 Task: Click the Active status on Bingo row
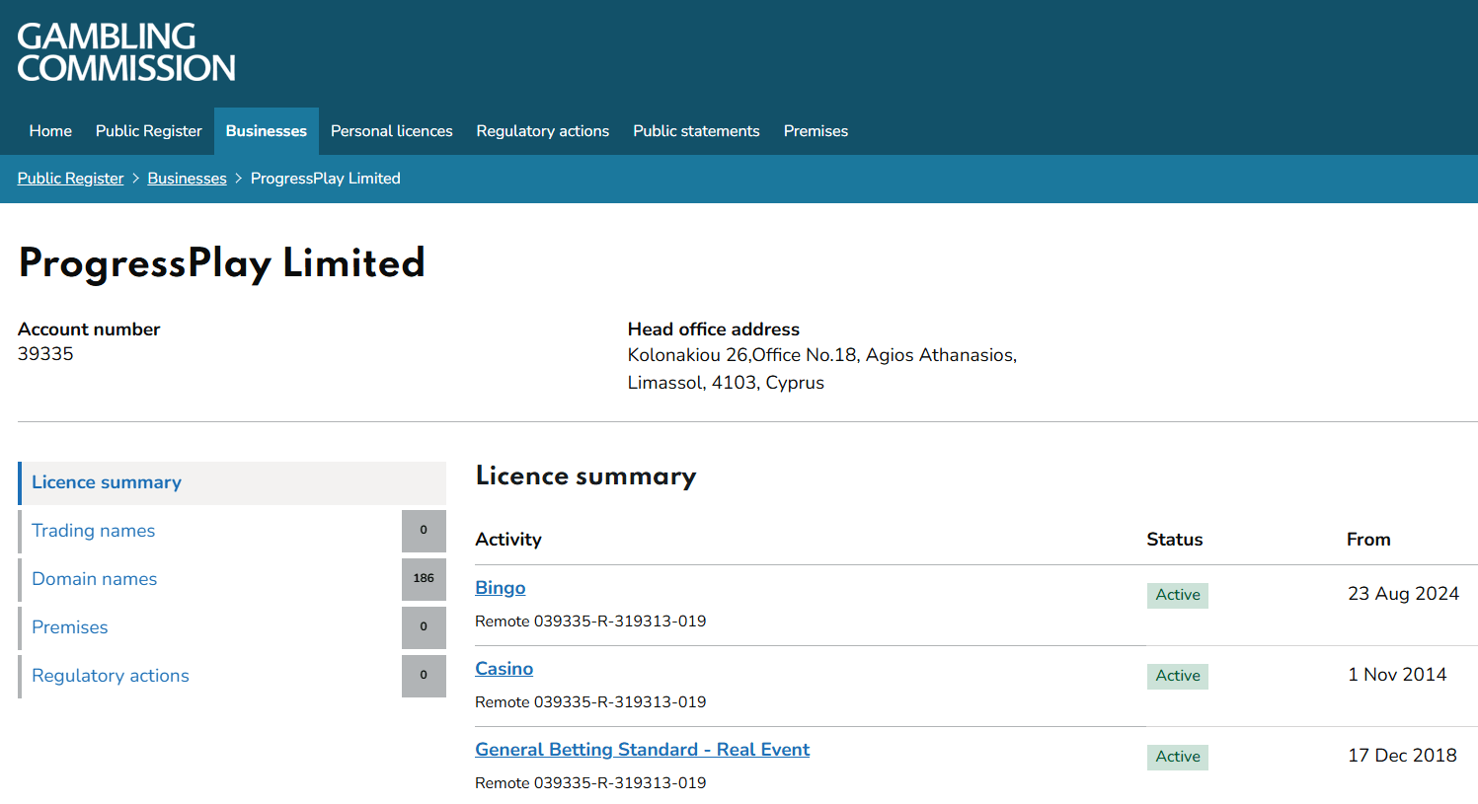(x=1178, y=595)
